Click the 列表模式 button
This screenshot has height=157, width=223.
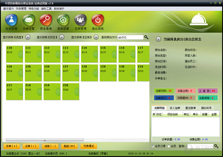pos(89,146)
